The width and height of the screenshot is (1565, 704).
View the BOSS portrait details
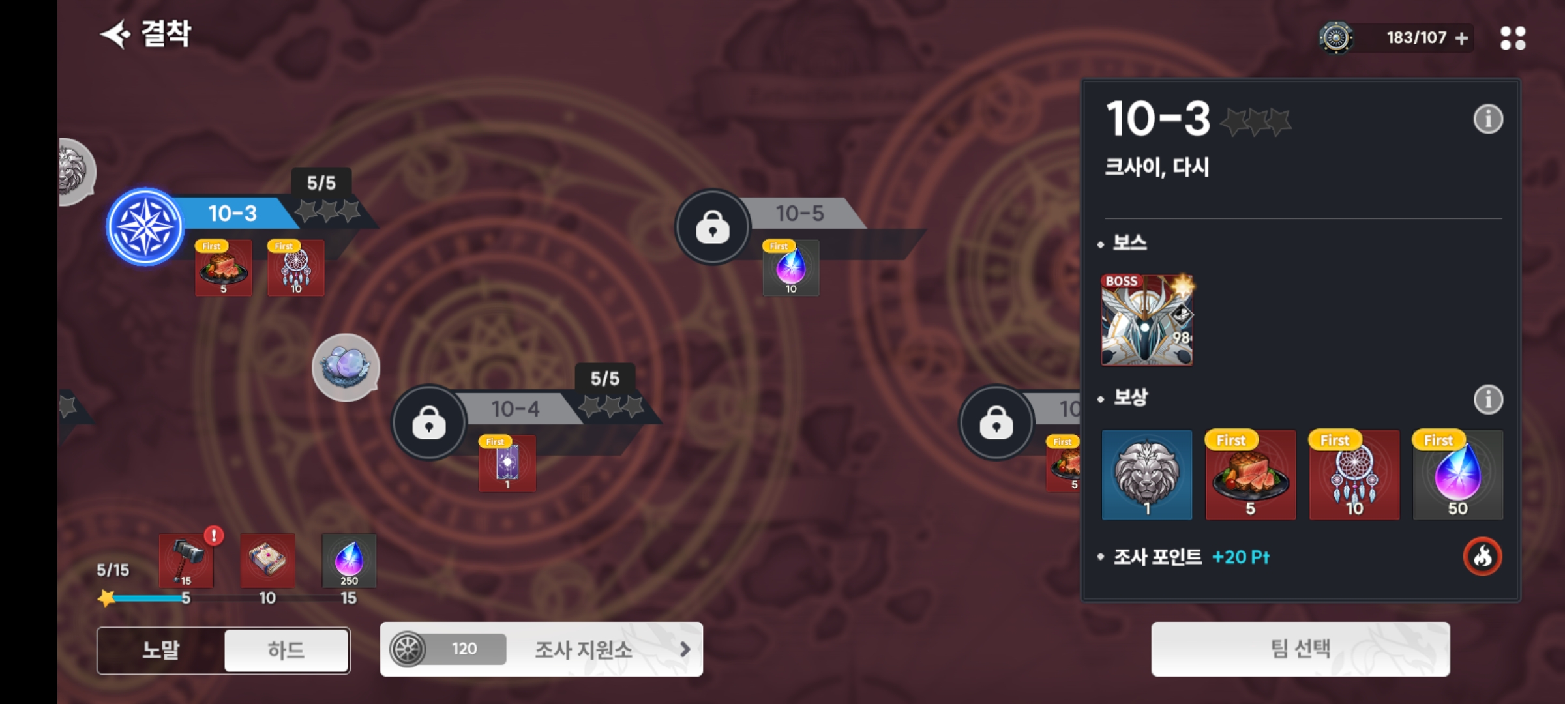click(1147, 319)
